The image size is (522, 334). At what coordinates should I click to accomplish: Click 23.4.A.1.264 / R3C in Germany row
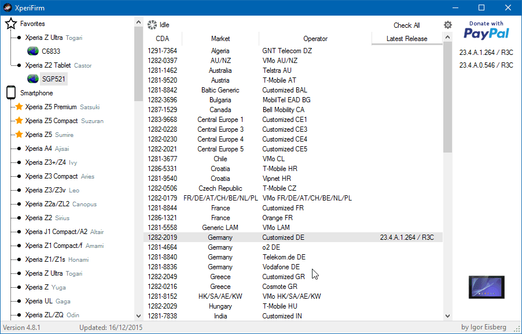pos(407,237)
